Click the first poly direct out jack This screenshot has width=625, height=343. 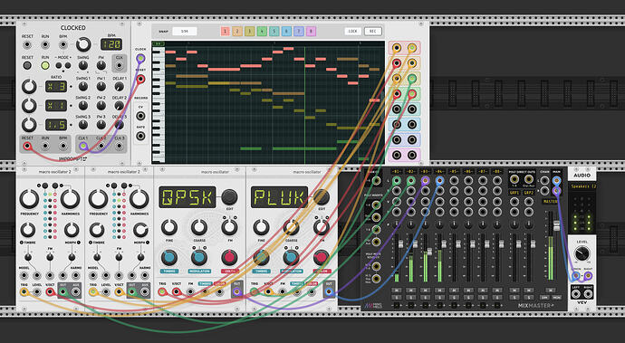514,179
